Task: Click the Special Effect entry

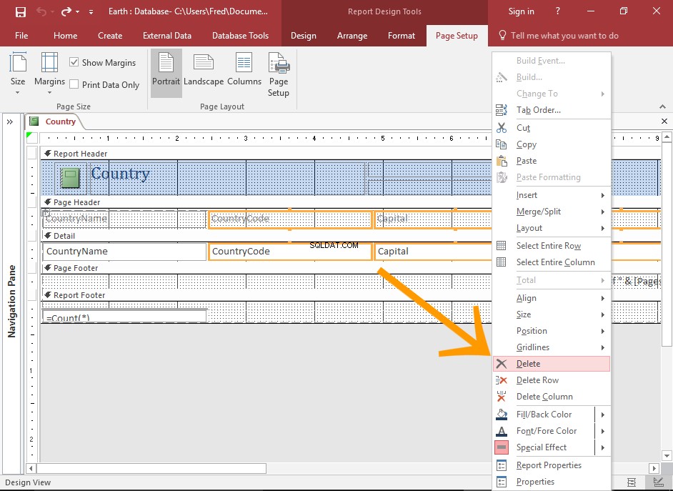Action: (x=544, y=447)
